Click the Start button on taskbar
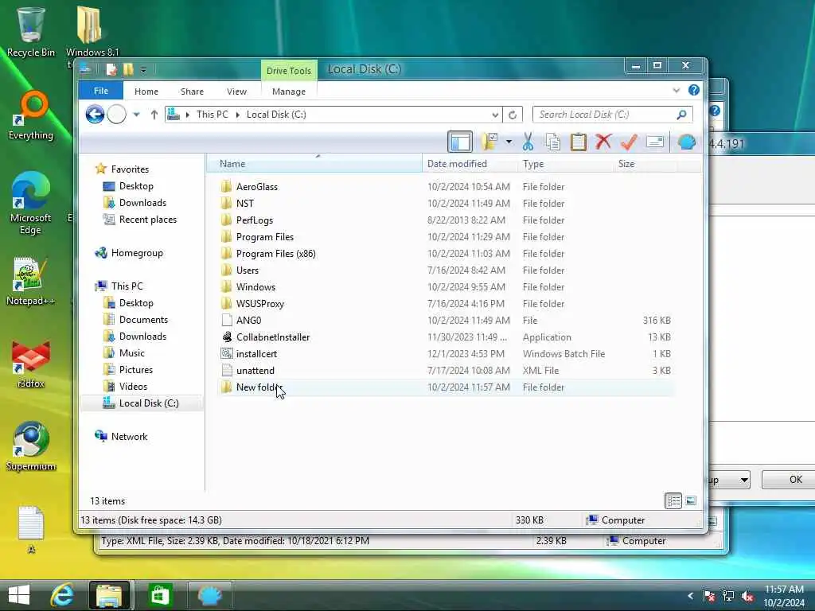 click(x=19, y=595)
